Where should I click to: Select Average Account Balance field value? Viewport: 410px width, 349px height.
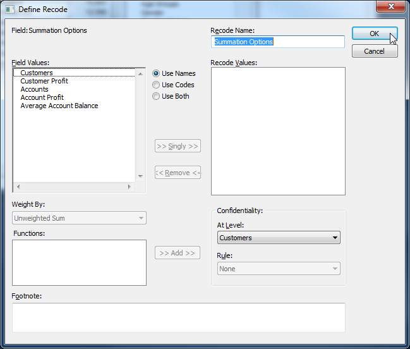59,106
